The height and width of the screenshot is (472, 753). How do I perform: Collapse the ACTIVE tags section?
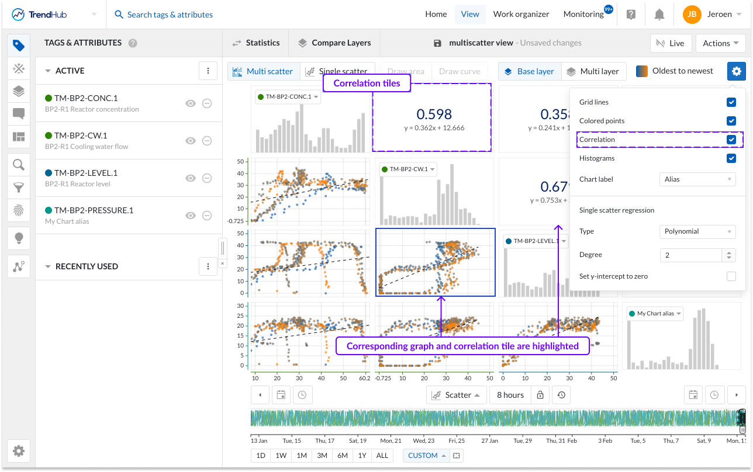[48, 71]
